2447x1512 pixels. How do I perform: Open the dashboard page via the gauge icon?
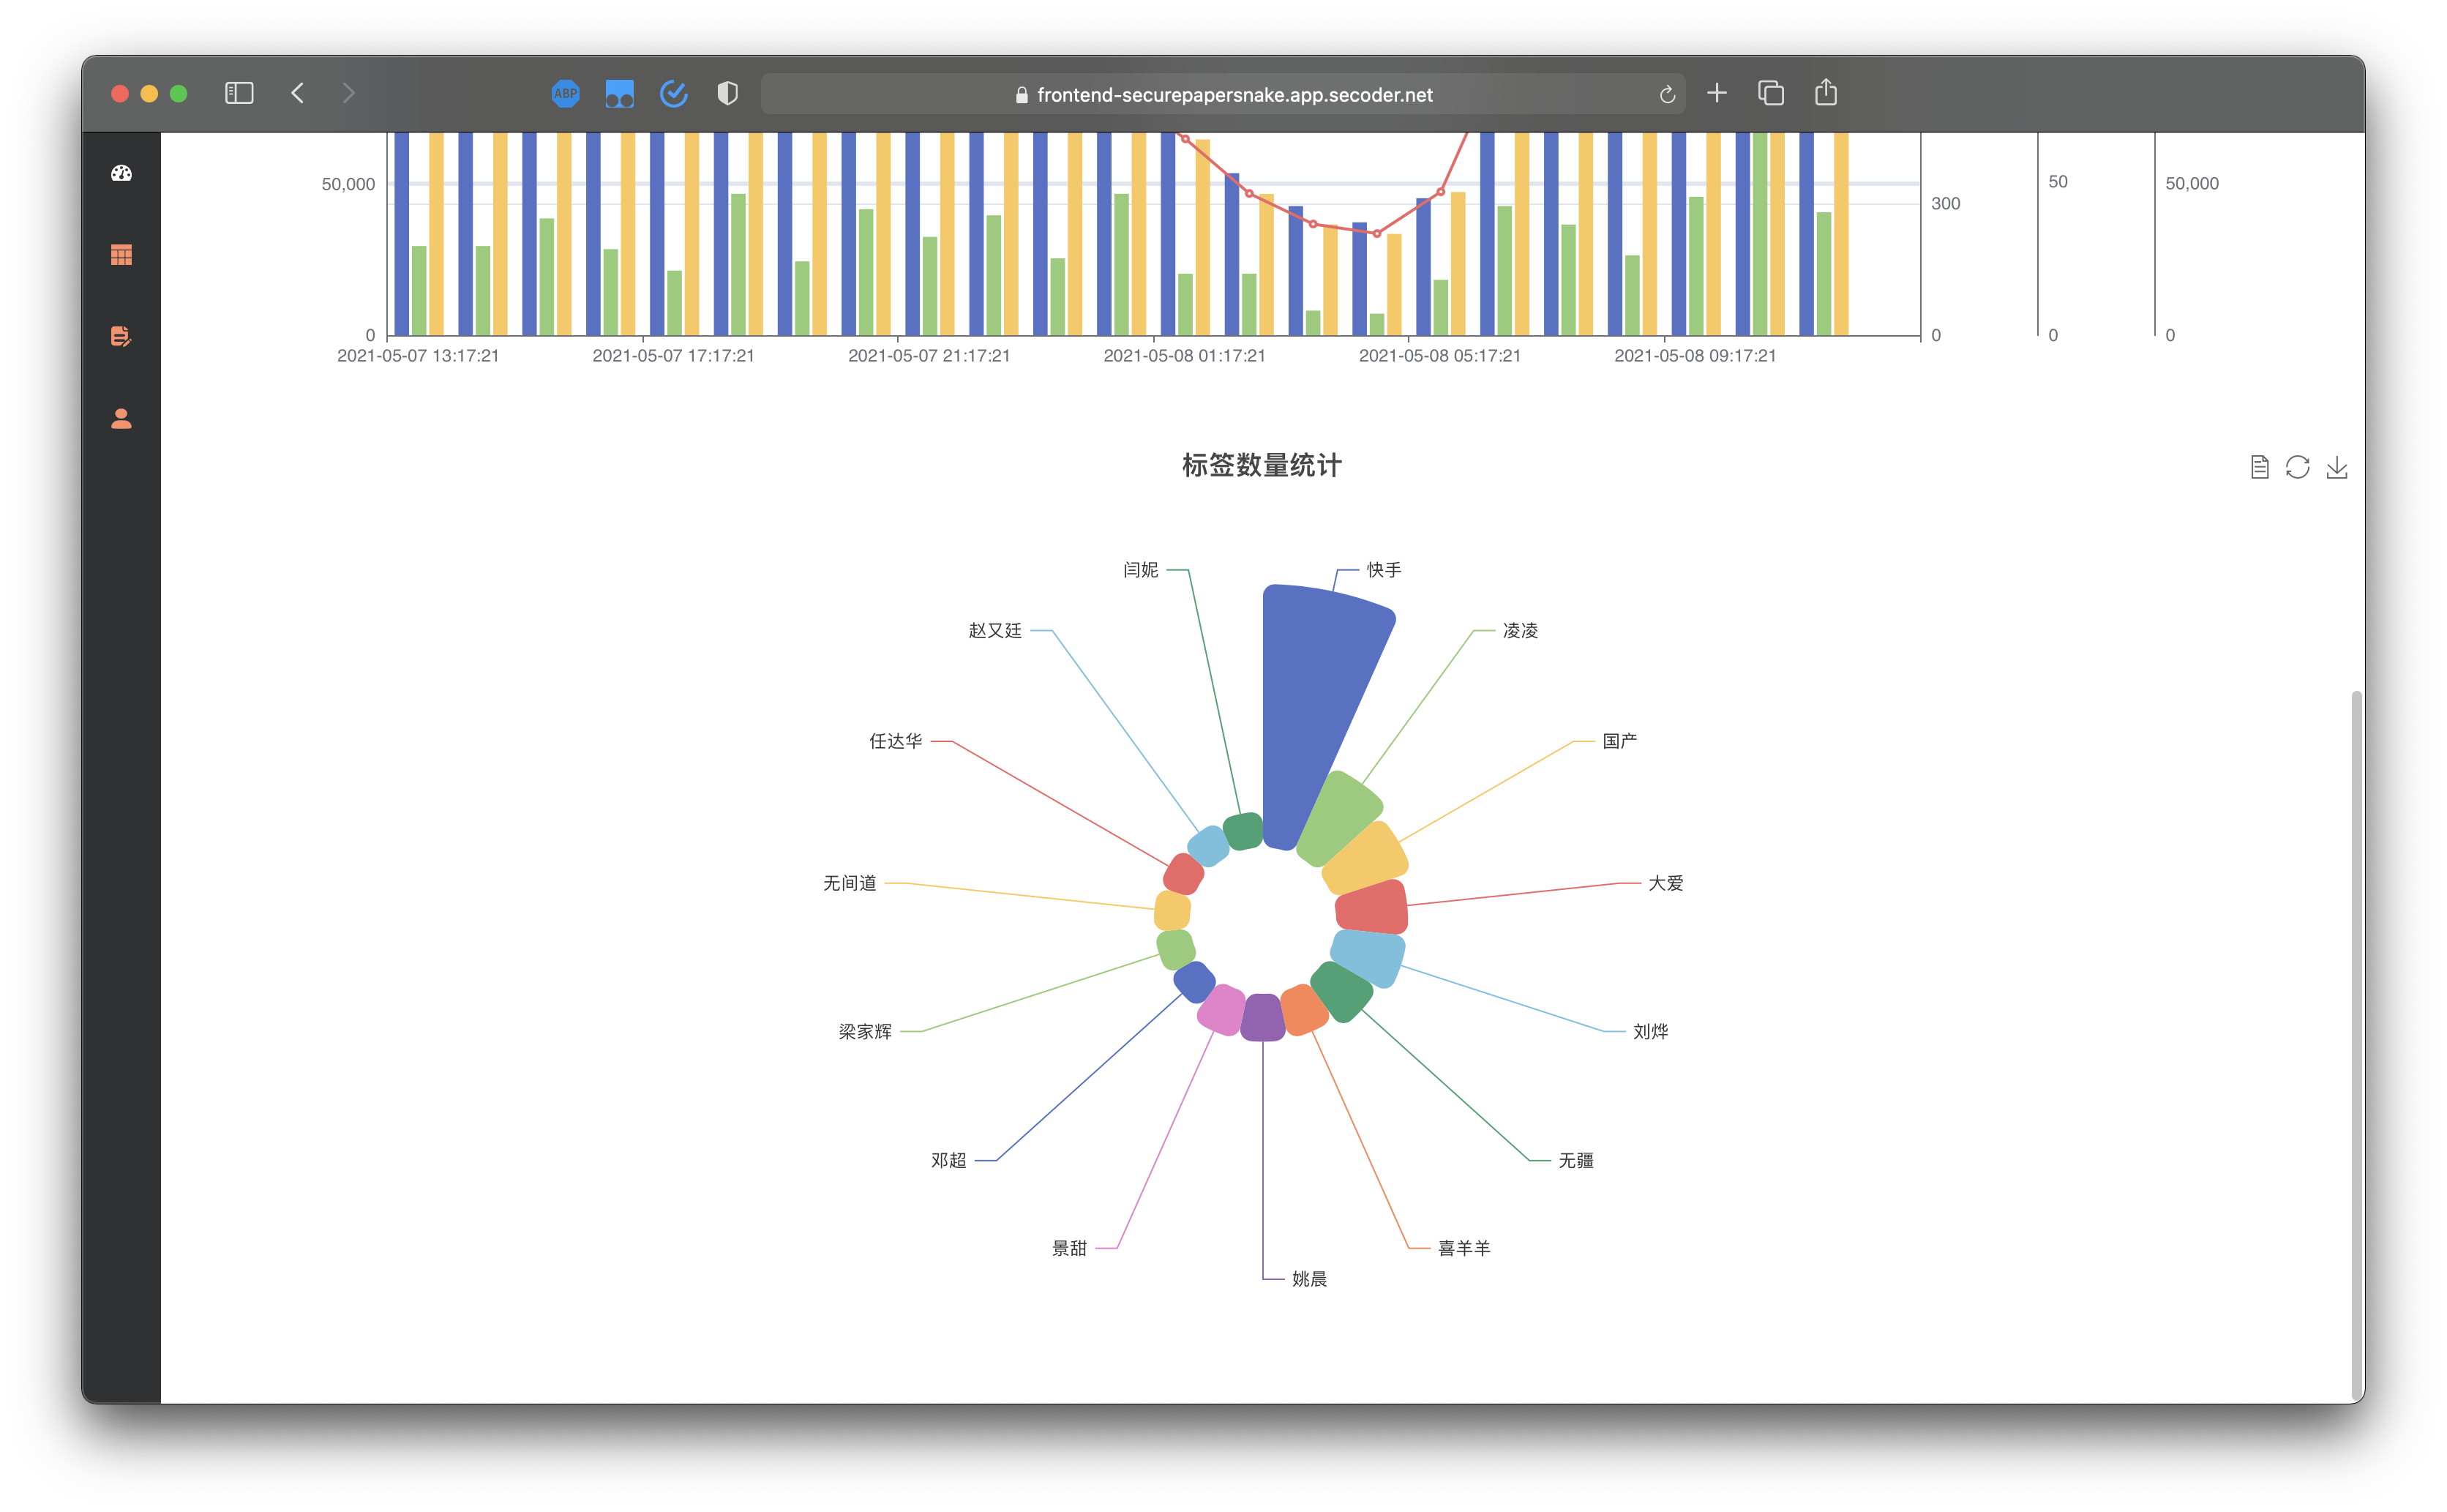coord(121,172)
